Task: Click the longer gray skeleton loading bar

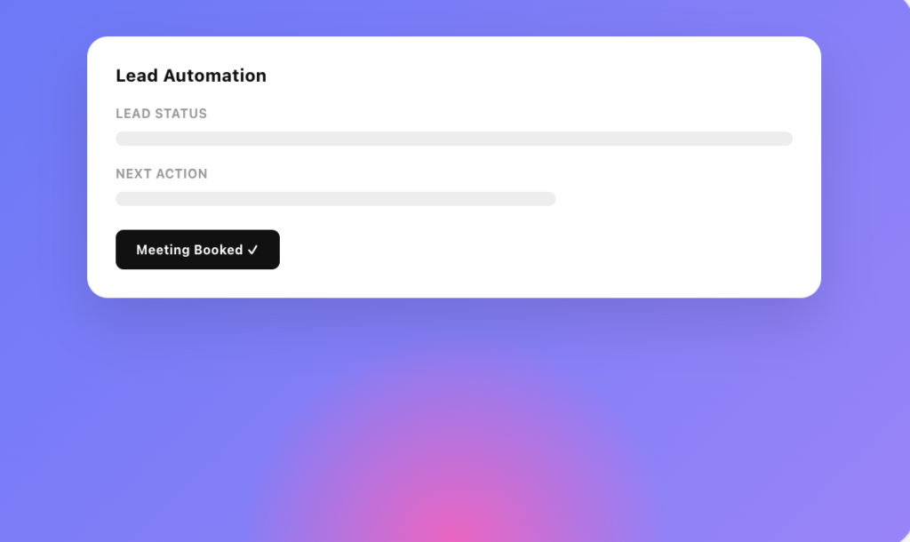Action: coord(454,139)
